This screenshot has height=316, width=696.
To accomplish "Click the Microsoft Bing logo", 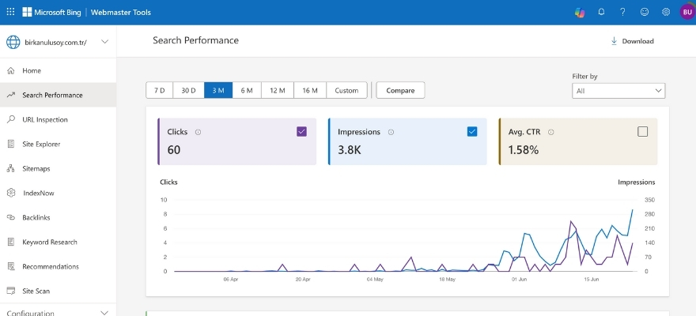I will coord(51,13).
